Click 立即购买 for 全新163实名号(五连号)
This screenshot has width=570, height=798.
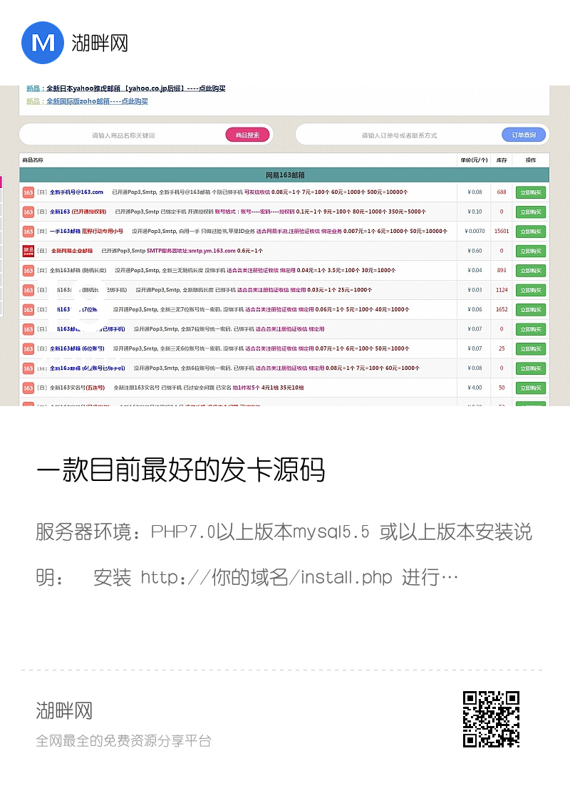pos(530,388)
